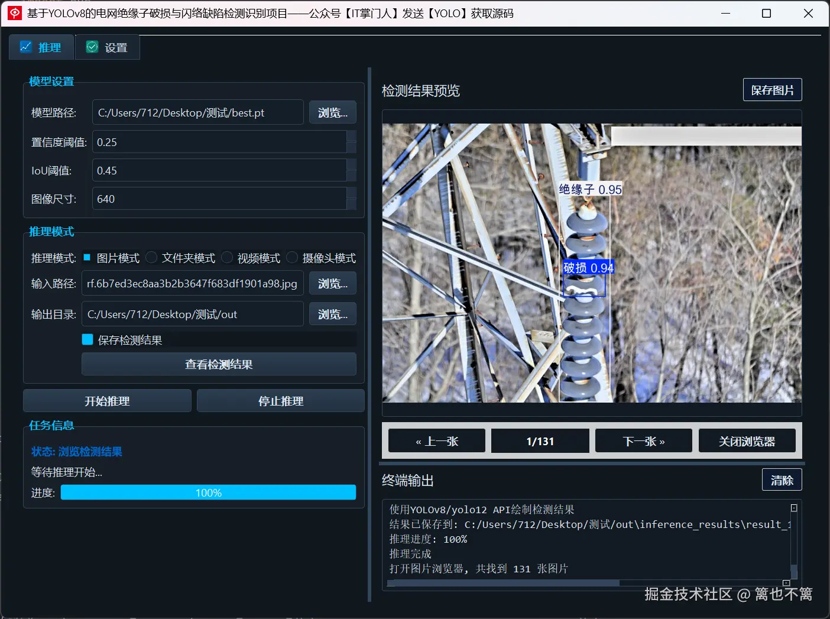This screenshot has width=830, height=619.
Task: Save the detection image with 保存图片
Action: point(772,90)
